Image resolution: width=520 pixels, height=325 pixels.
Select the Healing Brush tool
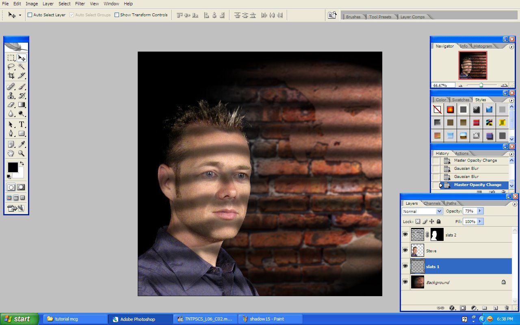coord(11,87)
